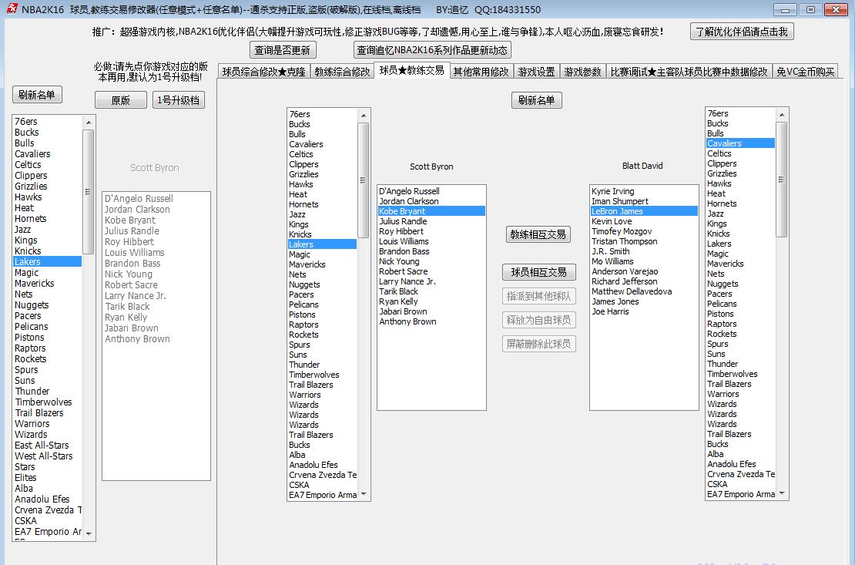Screen dimensions: 855x565
Task: Select Lakers in right team list
Action: click(x=740, y=244)
